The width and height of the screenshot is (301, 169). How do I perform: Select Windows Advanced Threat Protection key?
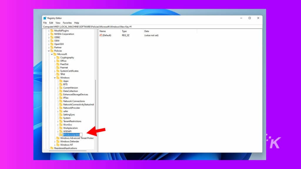click(x=77, y=138)
